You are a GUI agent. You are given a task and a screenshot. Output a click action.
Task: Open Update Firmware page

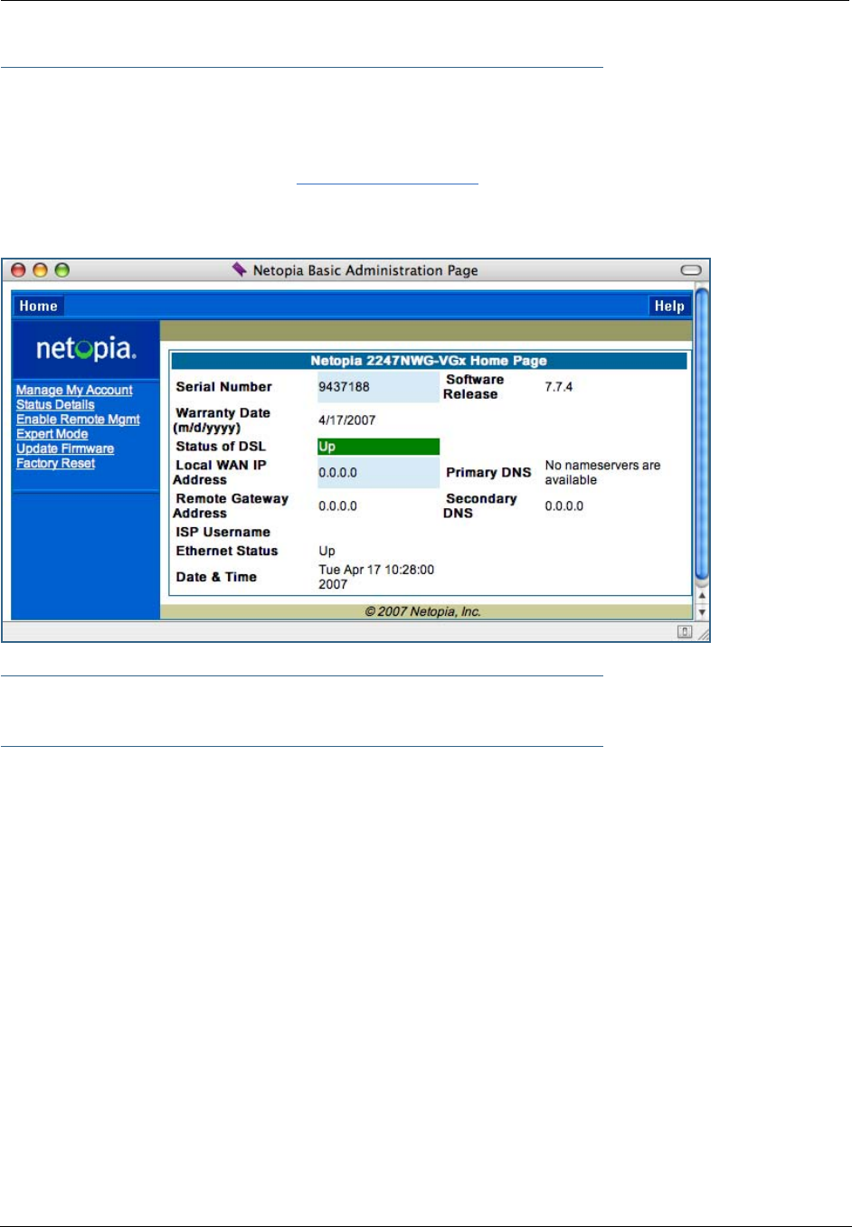click(x=65, y=448)
